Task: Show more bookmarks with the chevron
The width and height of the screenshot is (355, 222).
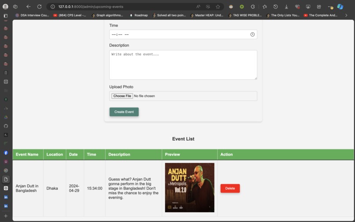Action: click(346, 15)
